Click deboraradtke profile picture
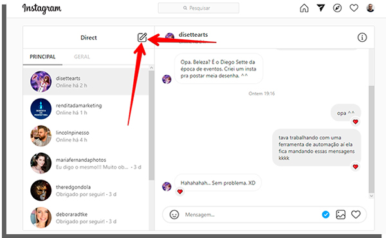386x238 pixels. pos(41,217)
